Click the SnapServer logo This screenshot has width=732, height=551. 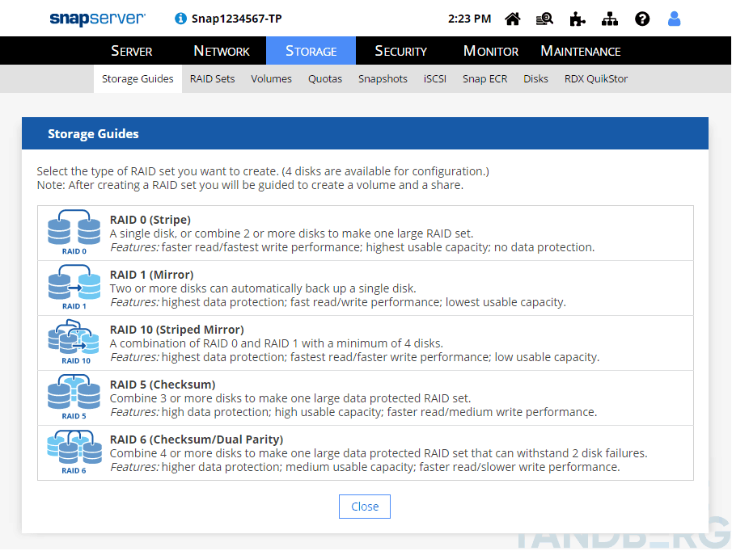tap(97, 19)
